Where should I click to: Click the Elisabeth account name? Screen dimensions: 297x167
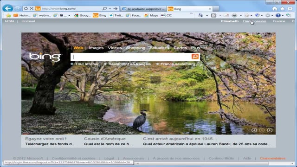(x=230, y=21)
